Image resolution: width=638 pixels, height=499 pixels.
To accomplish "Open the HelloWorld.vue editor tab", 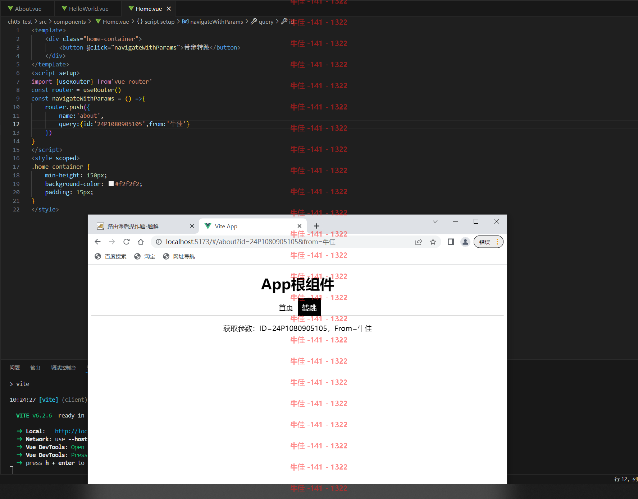I will tap(85, 9).
